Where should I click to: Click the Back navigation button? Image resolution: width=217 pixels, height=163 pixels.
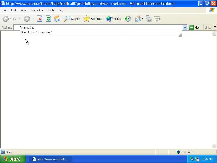(x=9, y=19)
